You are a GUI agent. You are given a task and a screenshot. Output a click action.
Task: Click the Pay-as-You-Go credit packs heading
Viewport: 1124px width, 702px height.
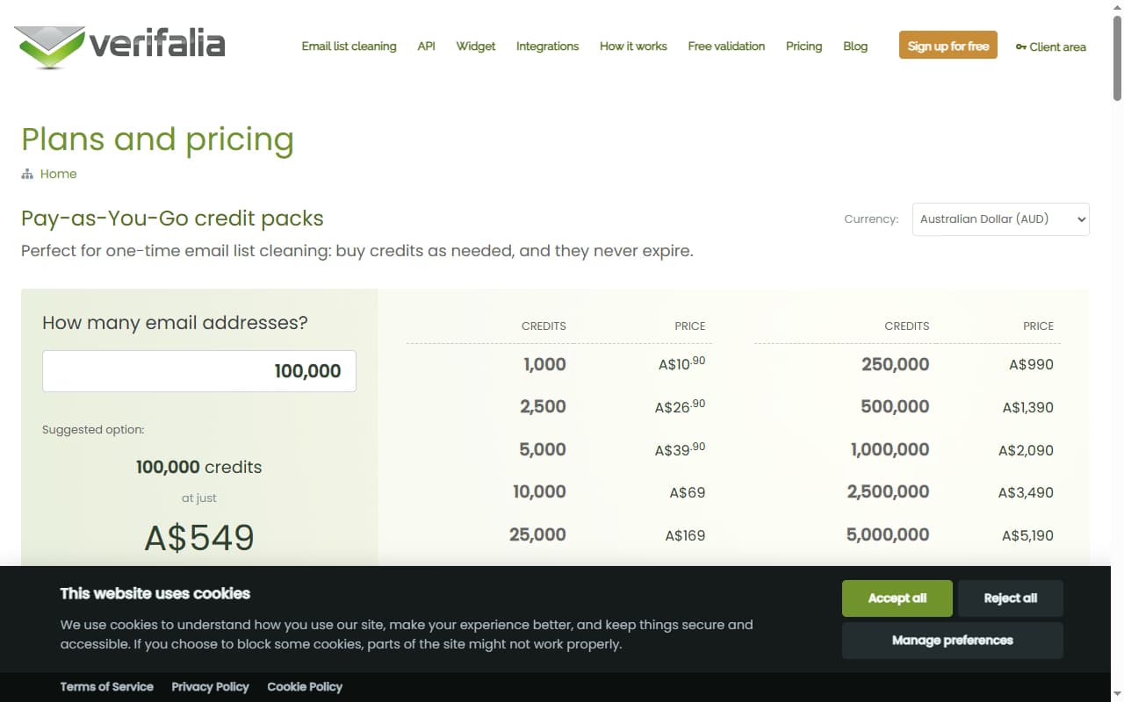pos(173,218)
